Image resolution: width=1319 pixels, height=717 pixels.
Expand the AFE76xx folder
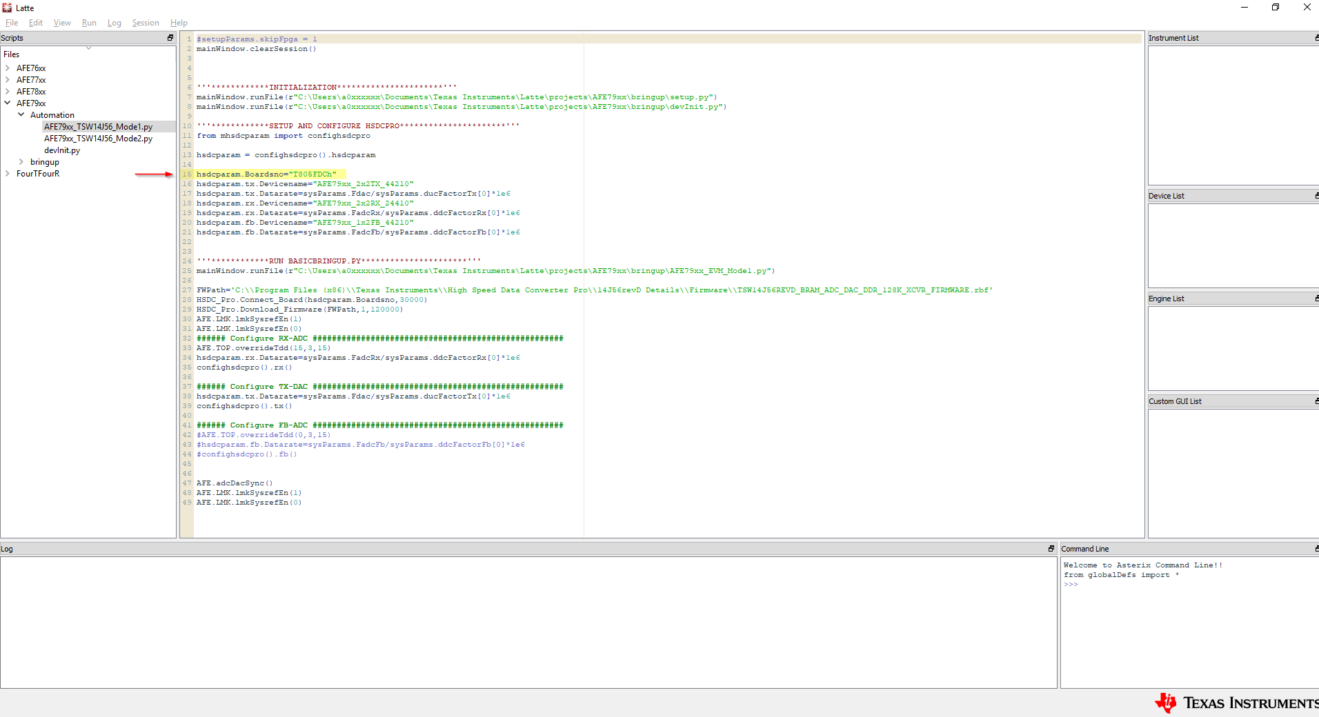[8, 68]
